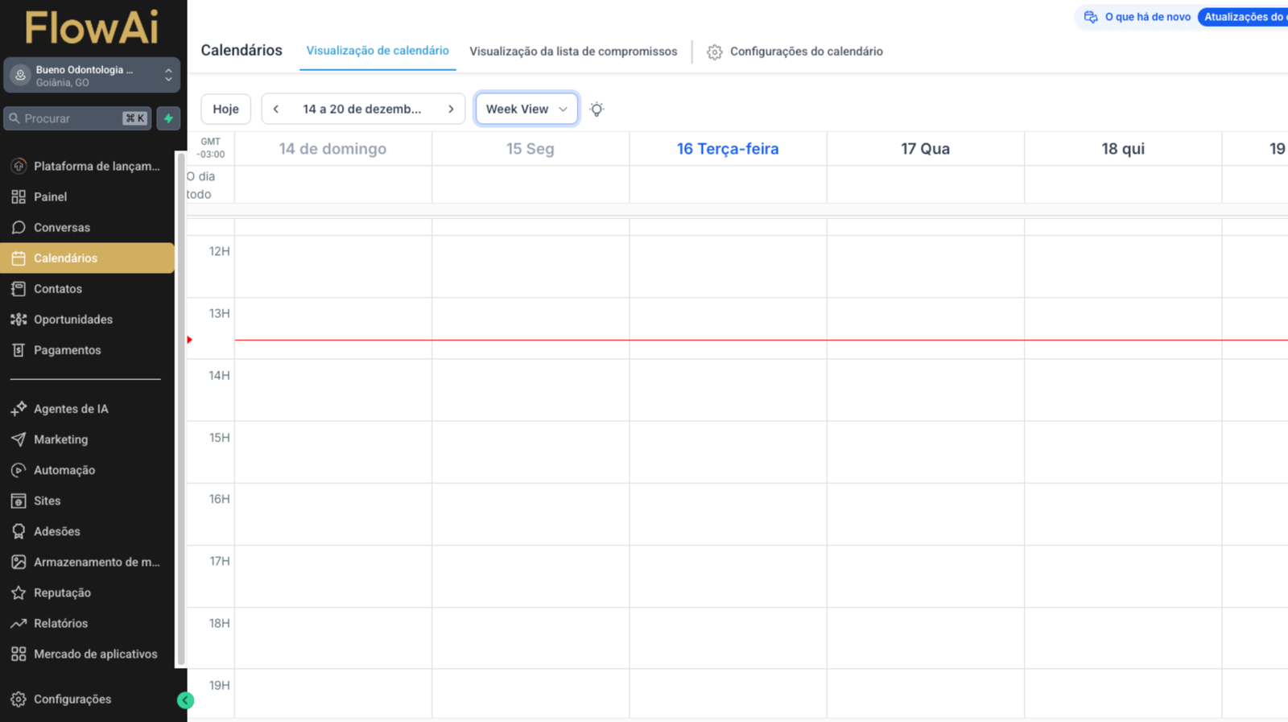Screen dimensions: 1288x722
Task: Click the green lightning bolt quick actions icon
Action: point(168,118)
